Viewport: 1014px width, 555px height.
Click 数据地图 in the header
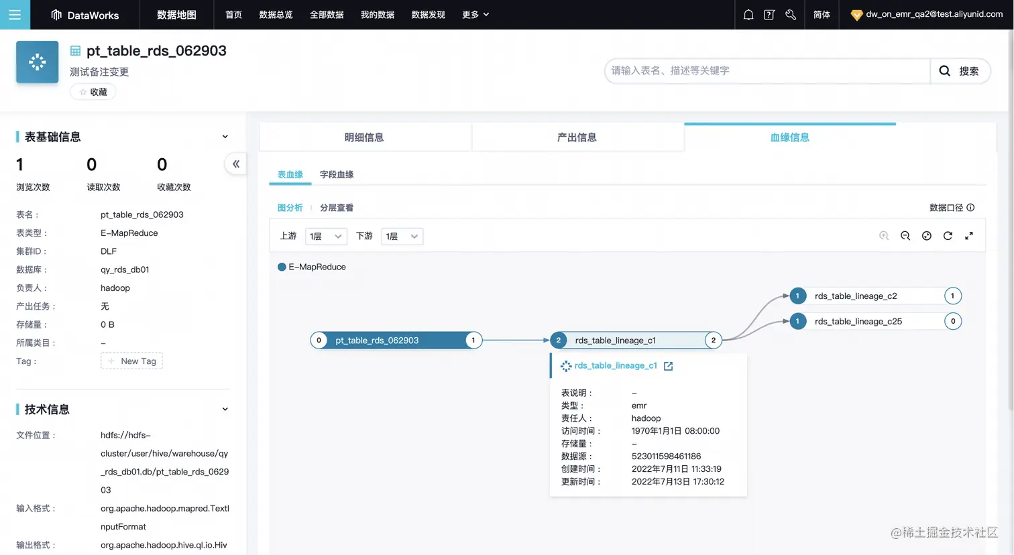coord(176,15)
